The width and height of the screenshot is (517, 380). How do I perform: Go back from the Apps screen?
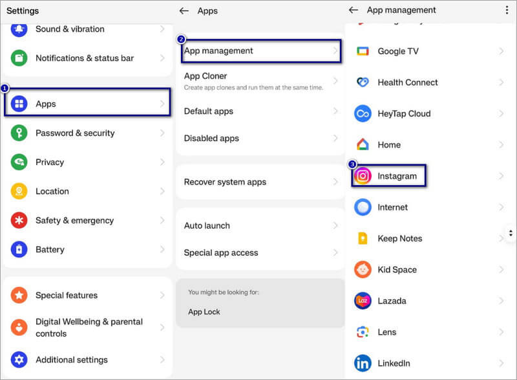click(184, 11)
